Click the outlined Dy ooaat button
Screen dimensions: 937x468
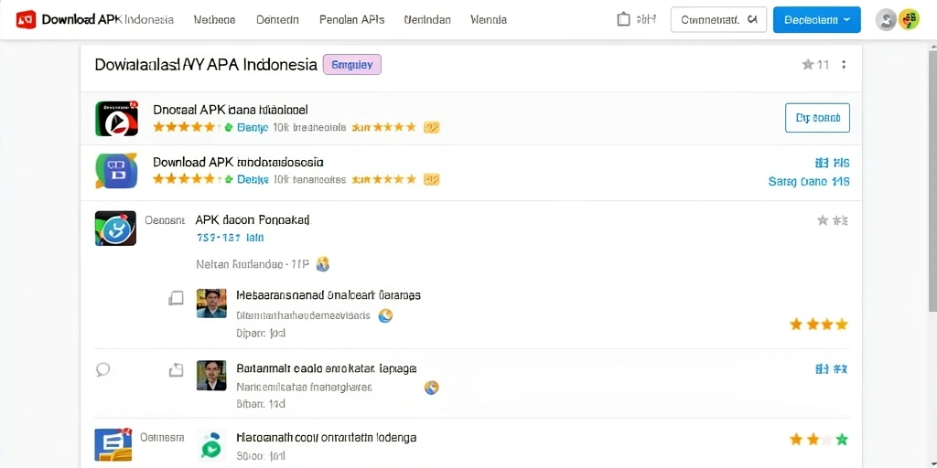(x=817, y=118)
